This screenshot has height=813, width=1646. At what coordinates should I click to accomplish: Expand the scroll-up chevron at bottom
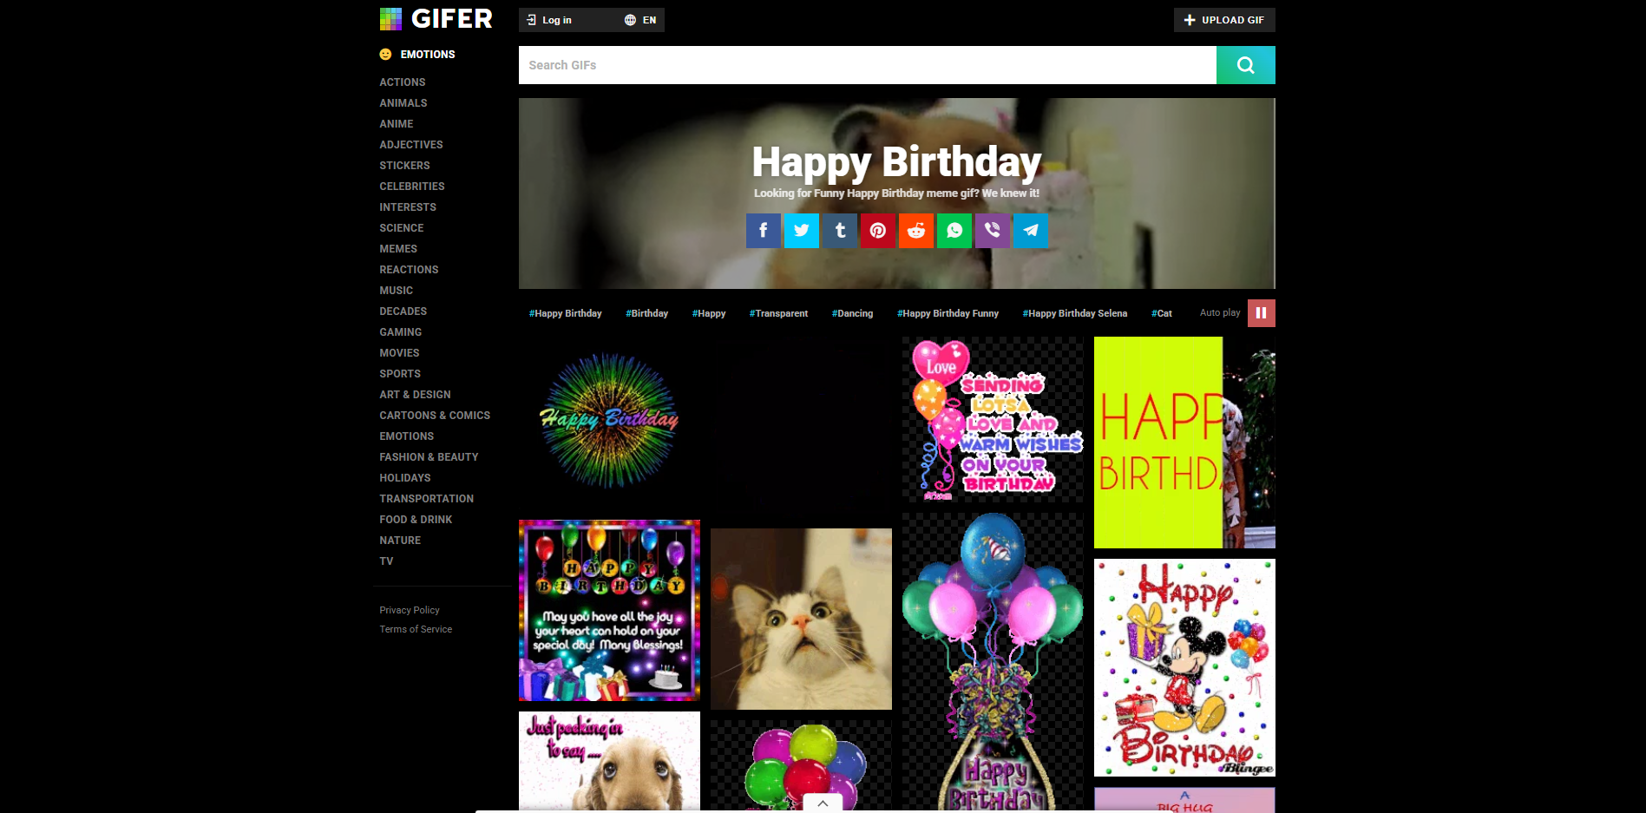point(823,803)
